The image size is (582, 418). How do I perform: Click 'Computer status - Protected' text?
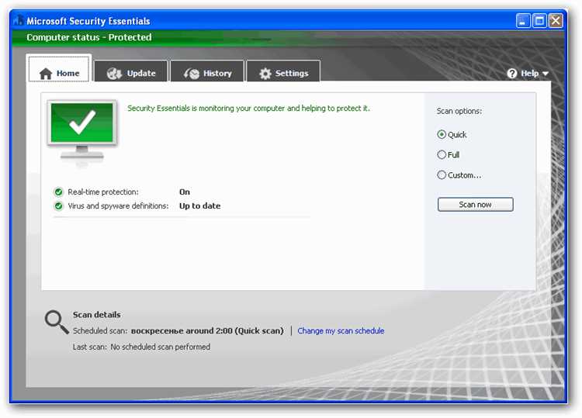[x=89, y=37]
